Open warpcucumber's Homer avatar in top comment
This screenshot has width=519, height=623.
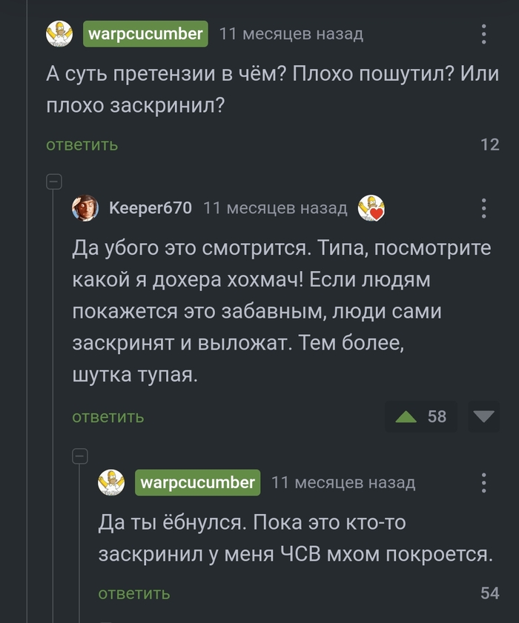pos(59,34)
